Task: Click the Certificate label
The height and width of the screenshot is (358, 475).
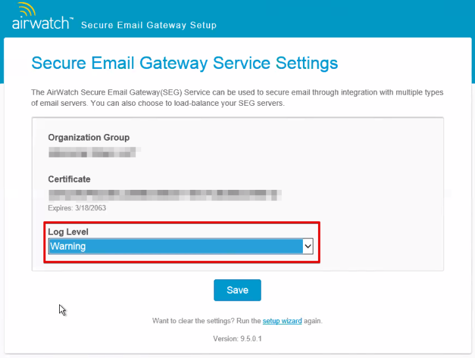Action: tap(69, 179)
